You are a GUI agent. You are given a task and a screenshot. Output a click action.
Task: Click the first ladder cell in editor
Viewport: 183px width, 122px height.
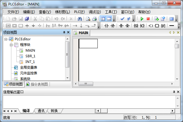point(88,44)
